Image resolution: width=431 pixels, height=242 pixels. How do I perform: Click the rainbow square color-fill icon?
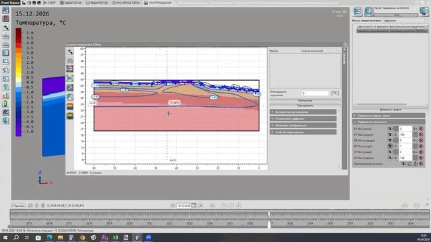(x=70, y=106)
